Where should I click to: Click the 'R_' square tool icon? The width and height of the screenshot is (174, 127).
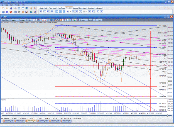102,11
